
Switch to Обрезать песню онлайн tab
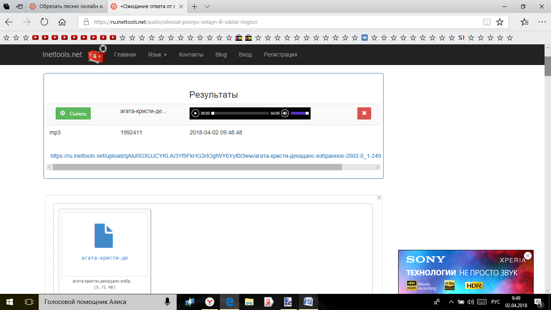tap(67, 7)
